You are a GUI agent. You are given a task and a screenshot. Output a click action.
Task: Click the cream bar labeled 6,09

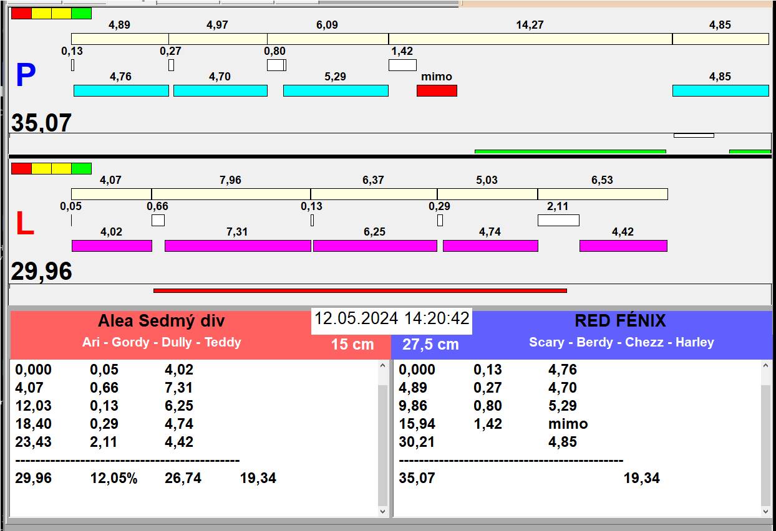(x=328, y=39)
